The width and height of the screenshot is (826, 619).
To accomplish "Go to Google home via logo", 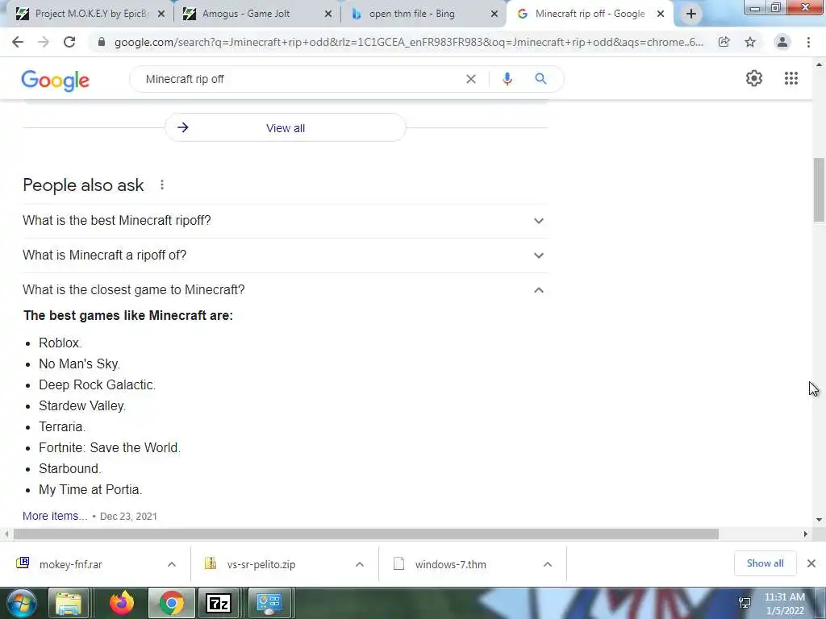I will (x=56, y=80).
